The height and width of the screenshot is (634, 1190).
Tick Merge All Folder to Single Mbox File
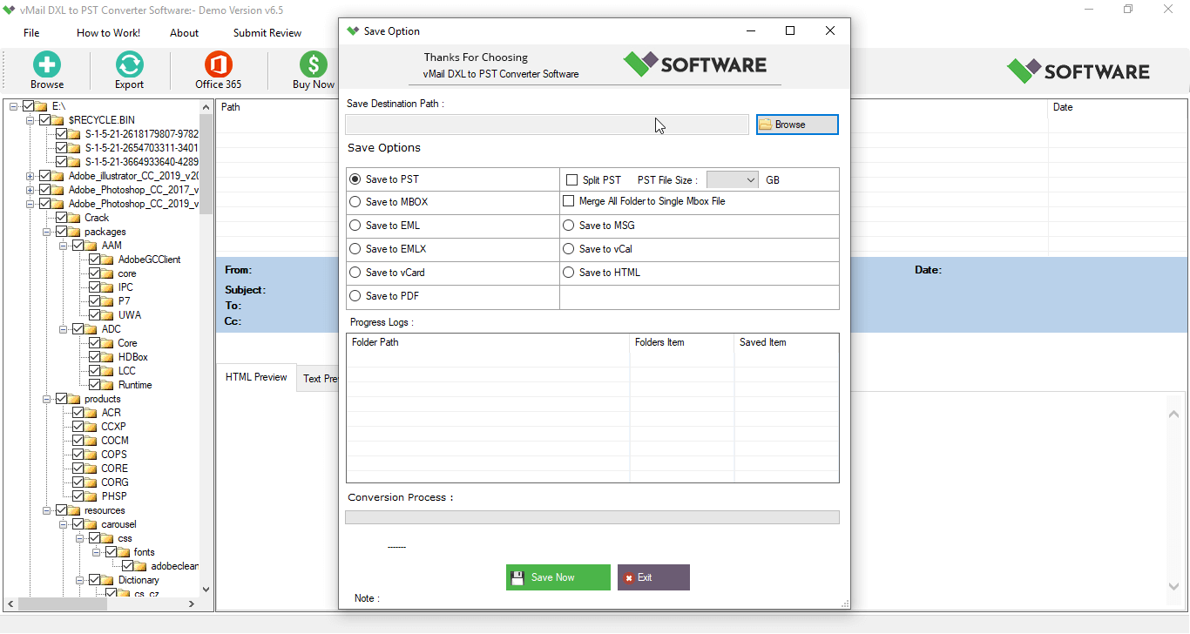[x=570, y=201]
